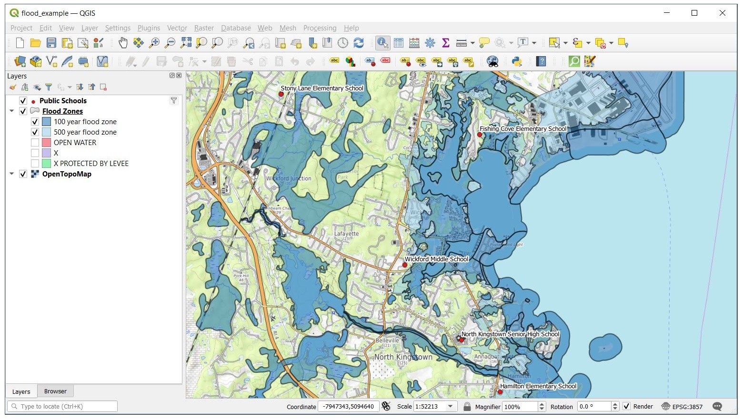This screenshot has width=743, height=420.
Task: Uncheck the 100 year flood zone category
Action: [x=35, y=122]
